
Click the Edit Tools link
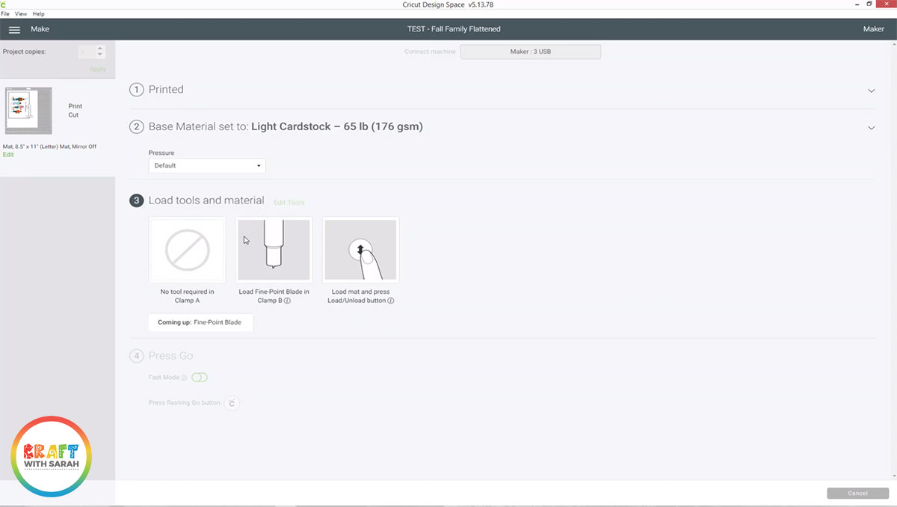(x=289, y=203)
